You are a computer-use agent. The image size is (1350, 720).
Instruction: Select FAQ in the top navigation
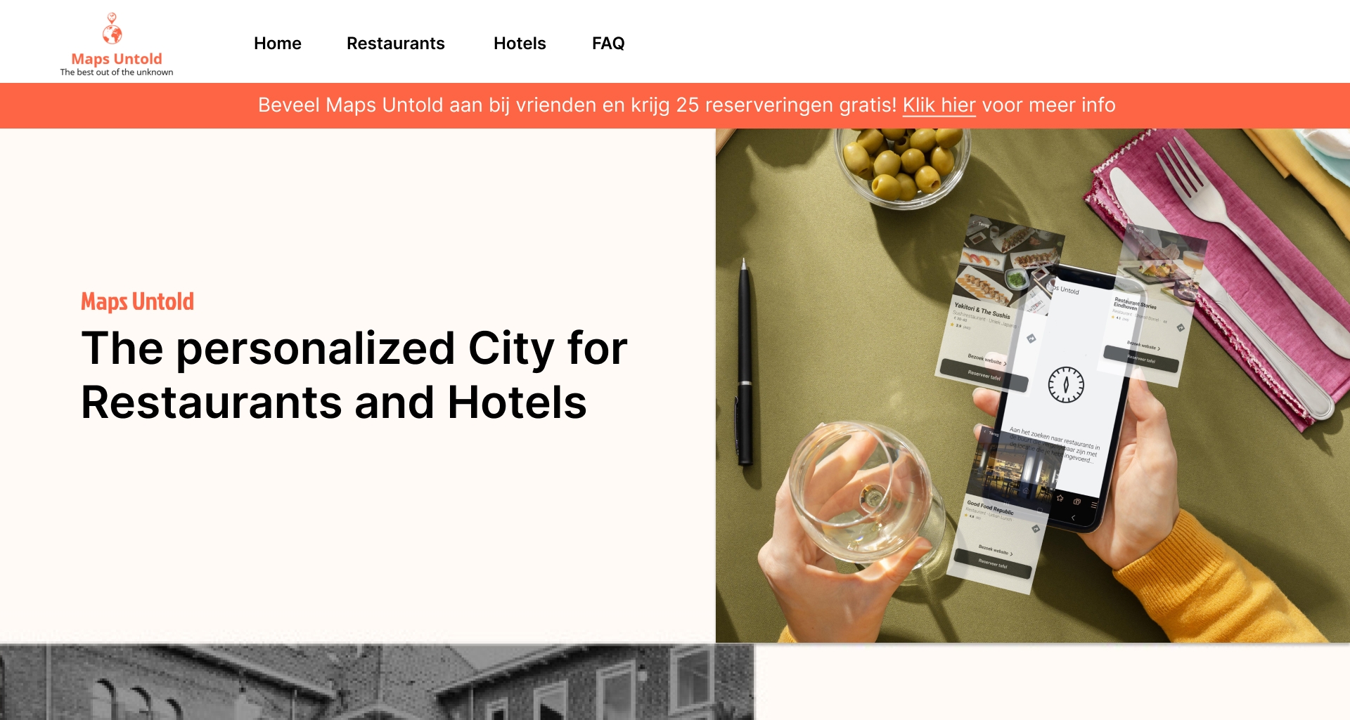click(x=608, y=44)
